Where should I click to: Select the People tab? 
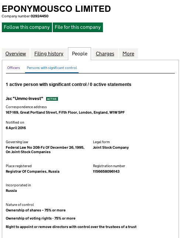(x=80, y=54)
